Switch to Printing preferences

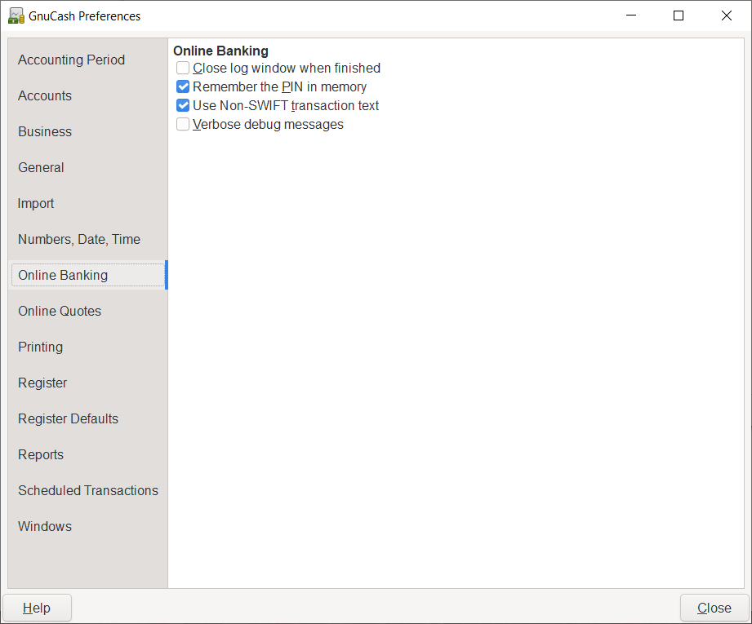pyautogui.click(x=40, y=347)
